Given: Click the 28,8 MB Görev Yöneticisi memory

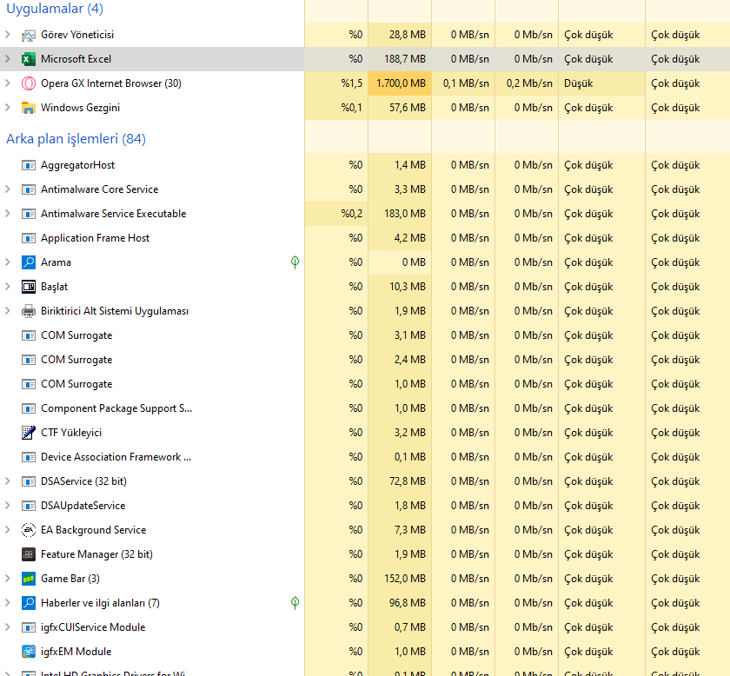Looking at the screenshot, I should click(408, 35).
